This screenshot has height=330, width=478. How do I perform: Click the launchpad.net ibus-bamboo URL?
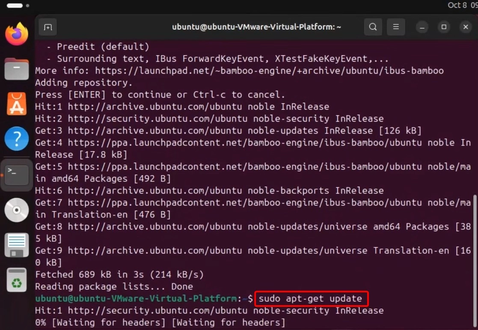tap(270, 71)
